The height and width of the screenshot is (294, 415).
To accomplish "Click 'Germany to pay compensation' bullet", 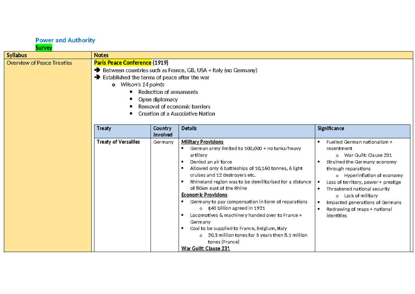I will pyautogui.click(x=249, y=202).
